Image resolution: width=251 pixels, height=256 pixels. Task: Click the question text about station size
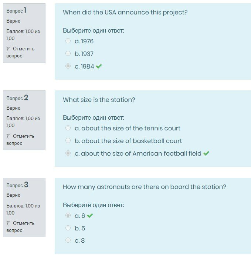(99, 100)
